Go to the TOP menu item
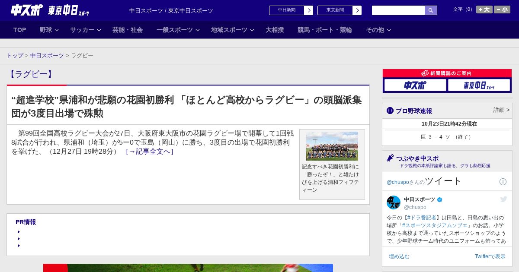Image resolution: width=519 pixels, height=272 pixels. coord(20,30)
